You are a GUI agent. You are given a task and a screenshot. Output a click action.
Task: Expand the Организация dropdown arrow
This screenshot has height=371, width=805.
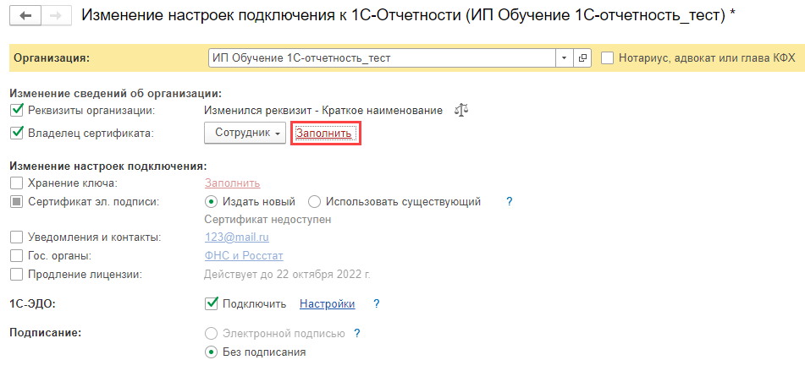565,58
